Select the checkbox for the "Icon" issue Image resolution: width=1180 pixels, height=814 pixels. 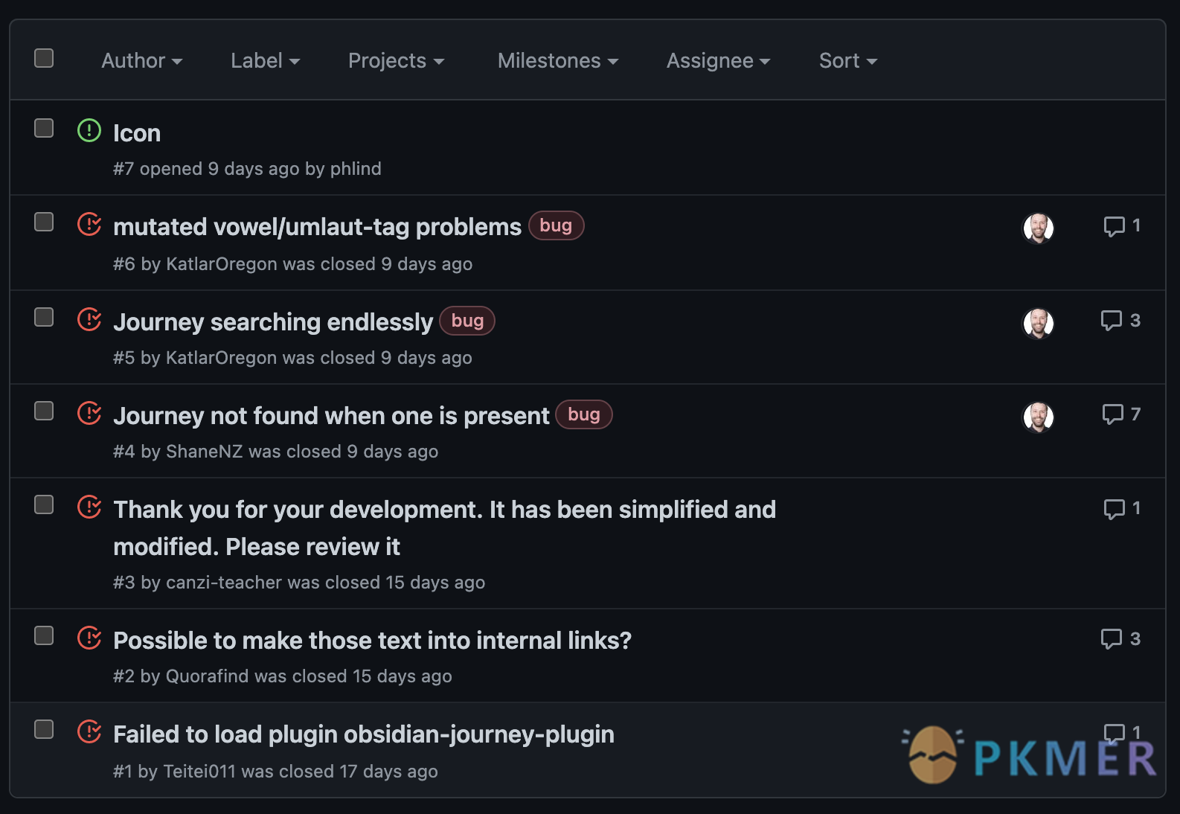pyautogui.click(x=44, y=128)
